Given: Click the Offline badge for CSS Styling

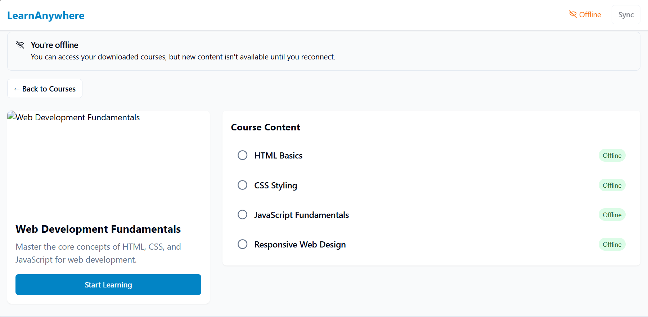Looking at the screenshot, I should point(612,185).
